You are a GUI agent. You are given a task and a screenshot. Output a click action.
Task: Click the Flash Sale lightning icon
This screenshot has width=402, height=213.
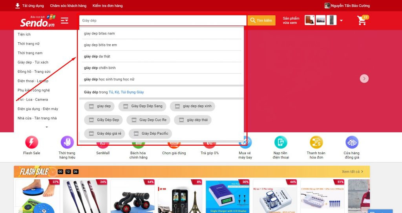tap(31, 142)
